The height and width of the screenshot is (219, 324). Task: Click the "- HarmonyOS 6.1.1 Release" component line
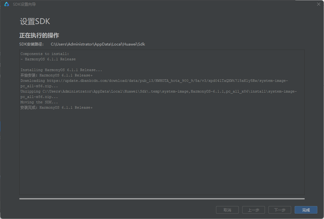[x=48, y=59]
